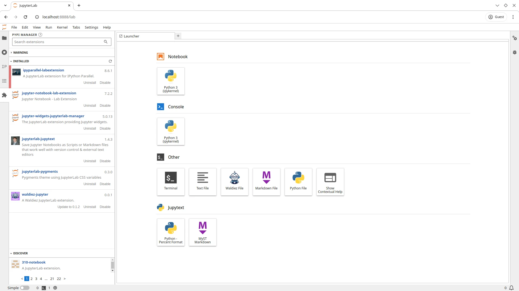The height and width of the screenshot is (291, 519).
Task: Open the Kernel menu
Action: click(62, 27)
